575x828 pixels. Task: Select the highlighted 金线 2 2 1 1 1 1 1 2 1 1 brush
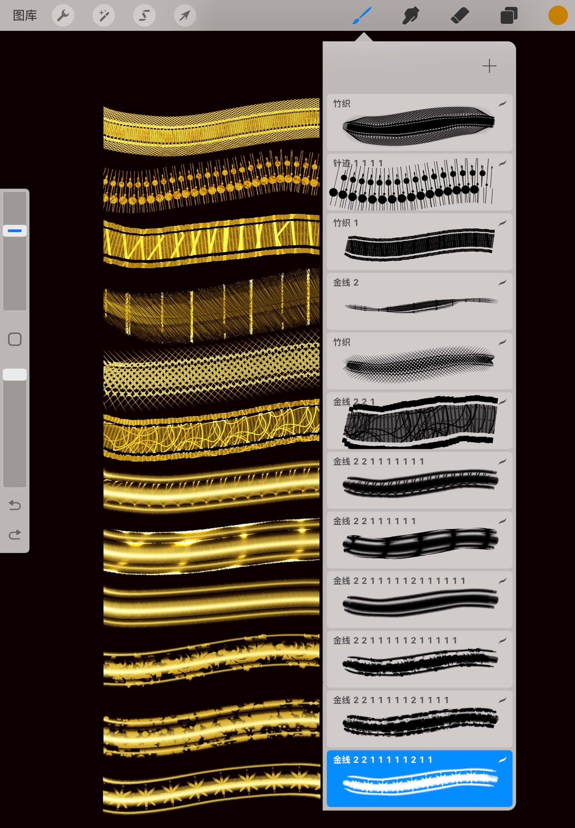click(419, 778)
